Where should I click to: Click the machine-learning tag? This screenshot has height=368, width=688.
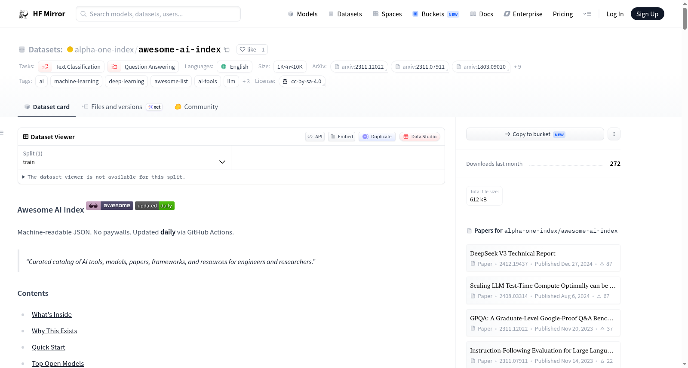point(77,81)
